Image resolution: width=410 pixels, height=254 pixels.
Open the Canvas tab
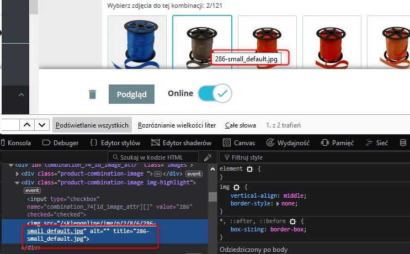tap(239, 143)
